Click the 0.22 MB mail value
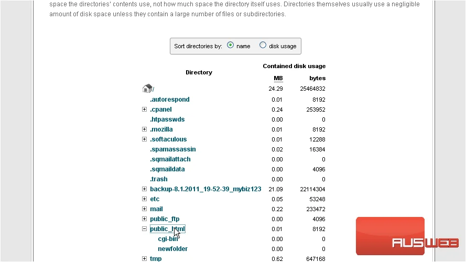Viewport: 466px width, 262px height. 277,209
